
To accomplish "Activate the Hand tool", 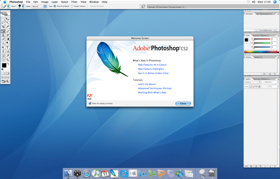I will (x=3, y=59).
